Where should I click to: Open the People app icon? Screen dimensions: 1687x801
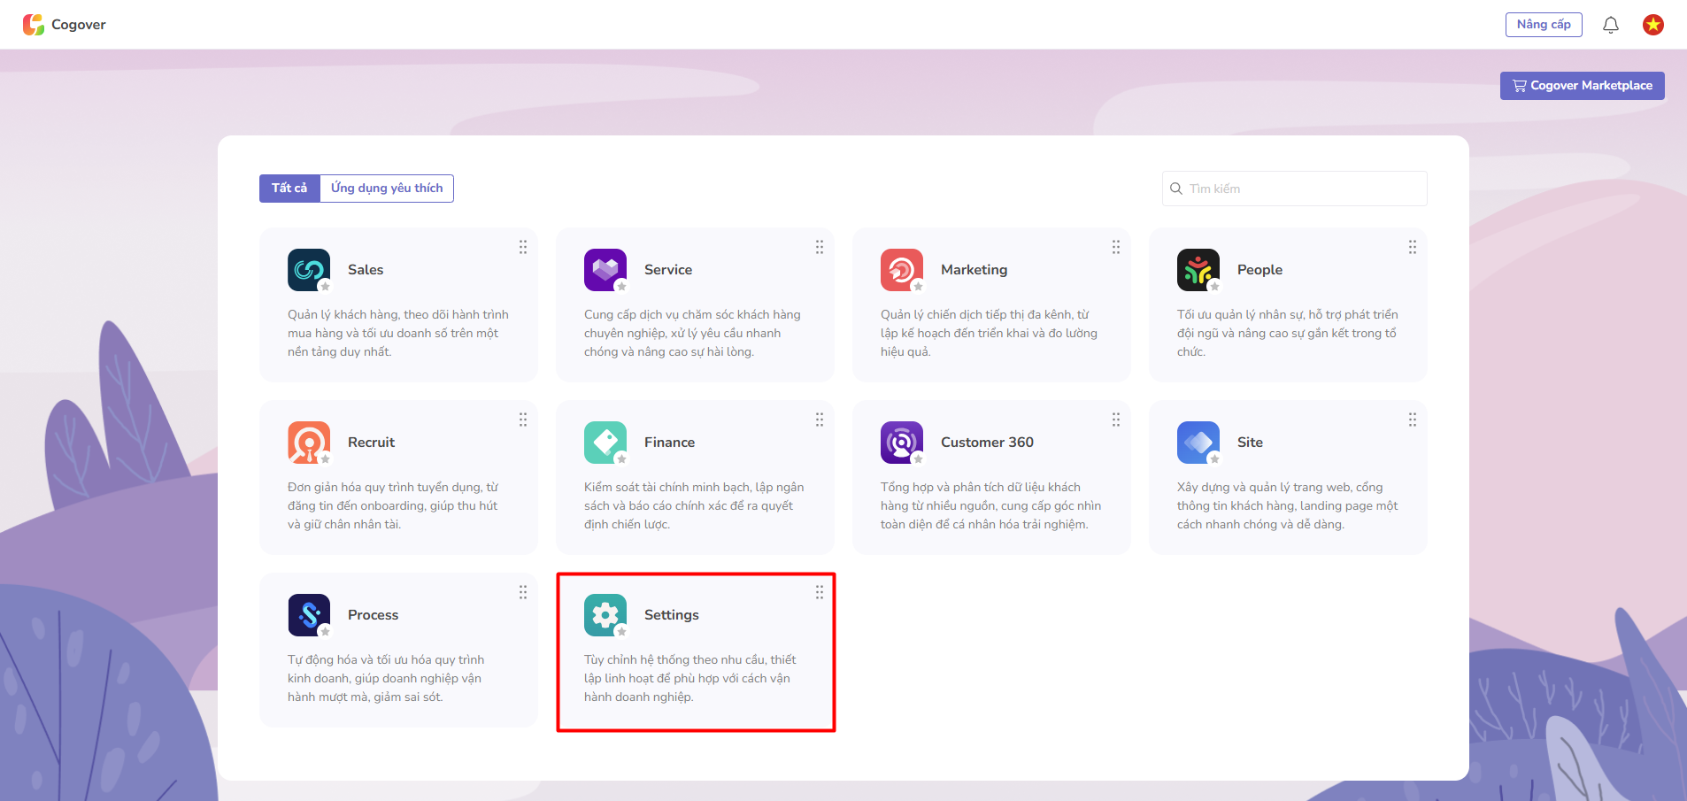pos(1198,270)
